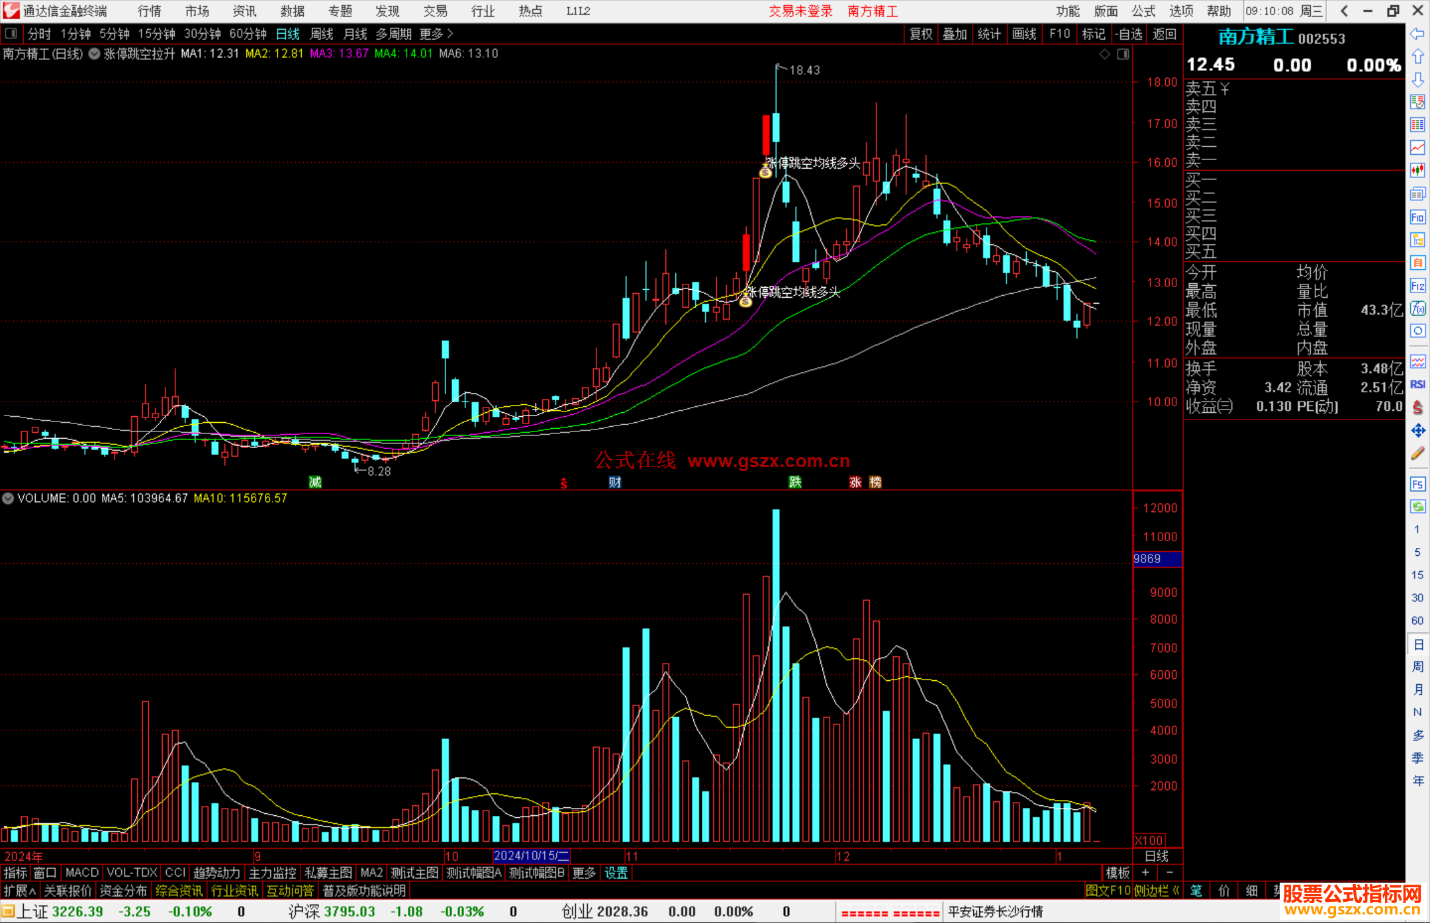Click the red S dollar icon in sidebar
The image size is (1430, 923).
[1417, 407]
